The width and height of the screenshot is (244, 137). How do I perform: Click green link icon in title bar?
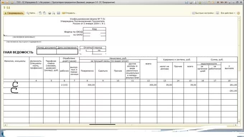tap(200, 3)
